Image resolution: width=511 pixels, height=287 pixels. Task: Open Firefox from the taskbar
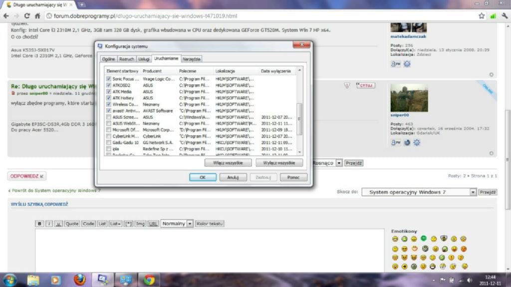(79, 280)
